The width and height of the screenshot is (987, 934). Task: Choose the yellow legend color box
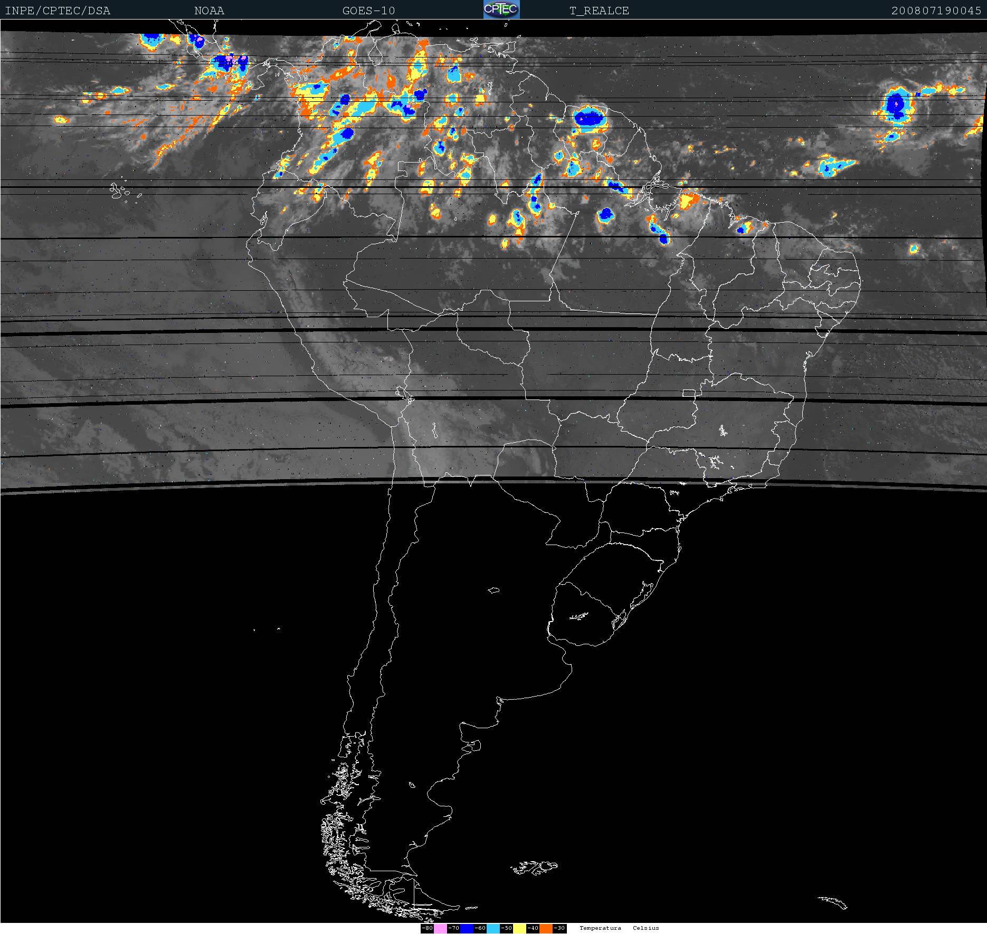point(519,928)
